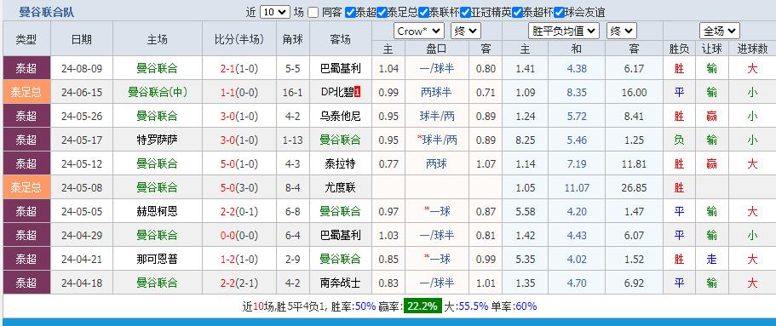Image resolution: width=776 pixels, height=326 pixels.
Task: Uncheck the 泰超 league filter
Action: click(350, 13)
